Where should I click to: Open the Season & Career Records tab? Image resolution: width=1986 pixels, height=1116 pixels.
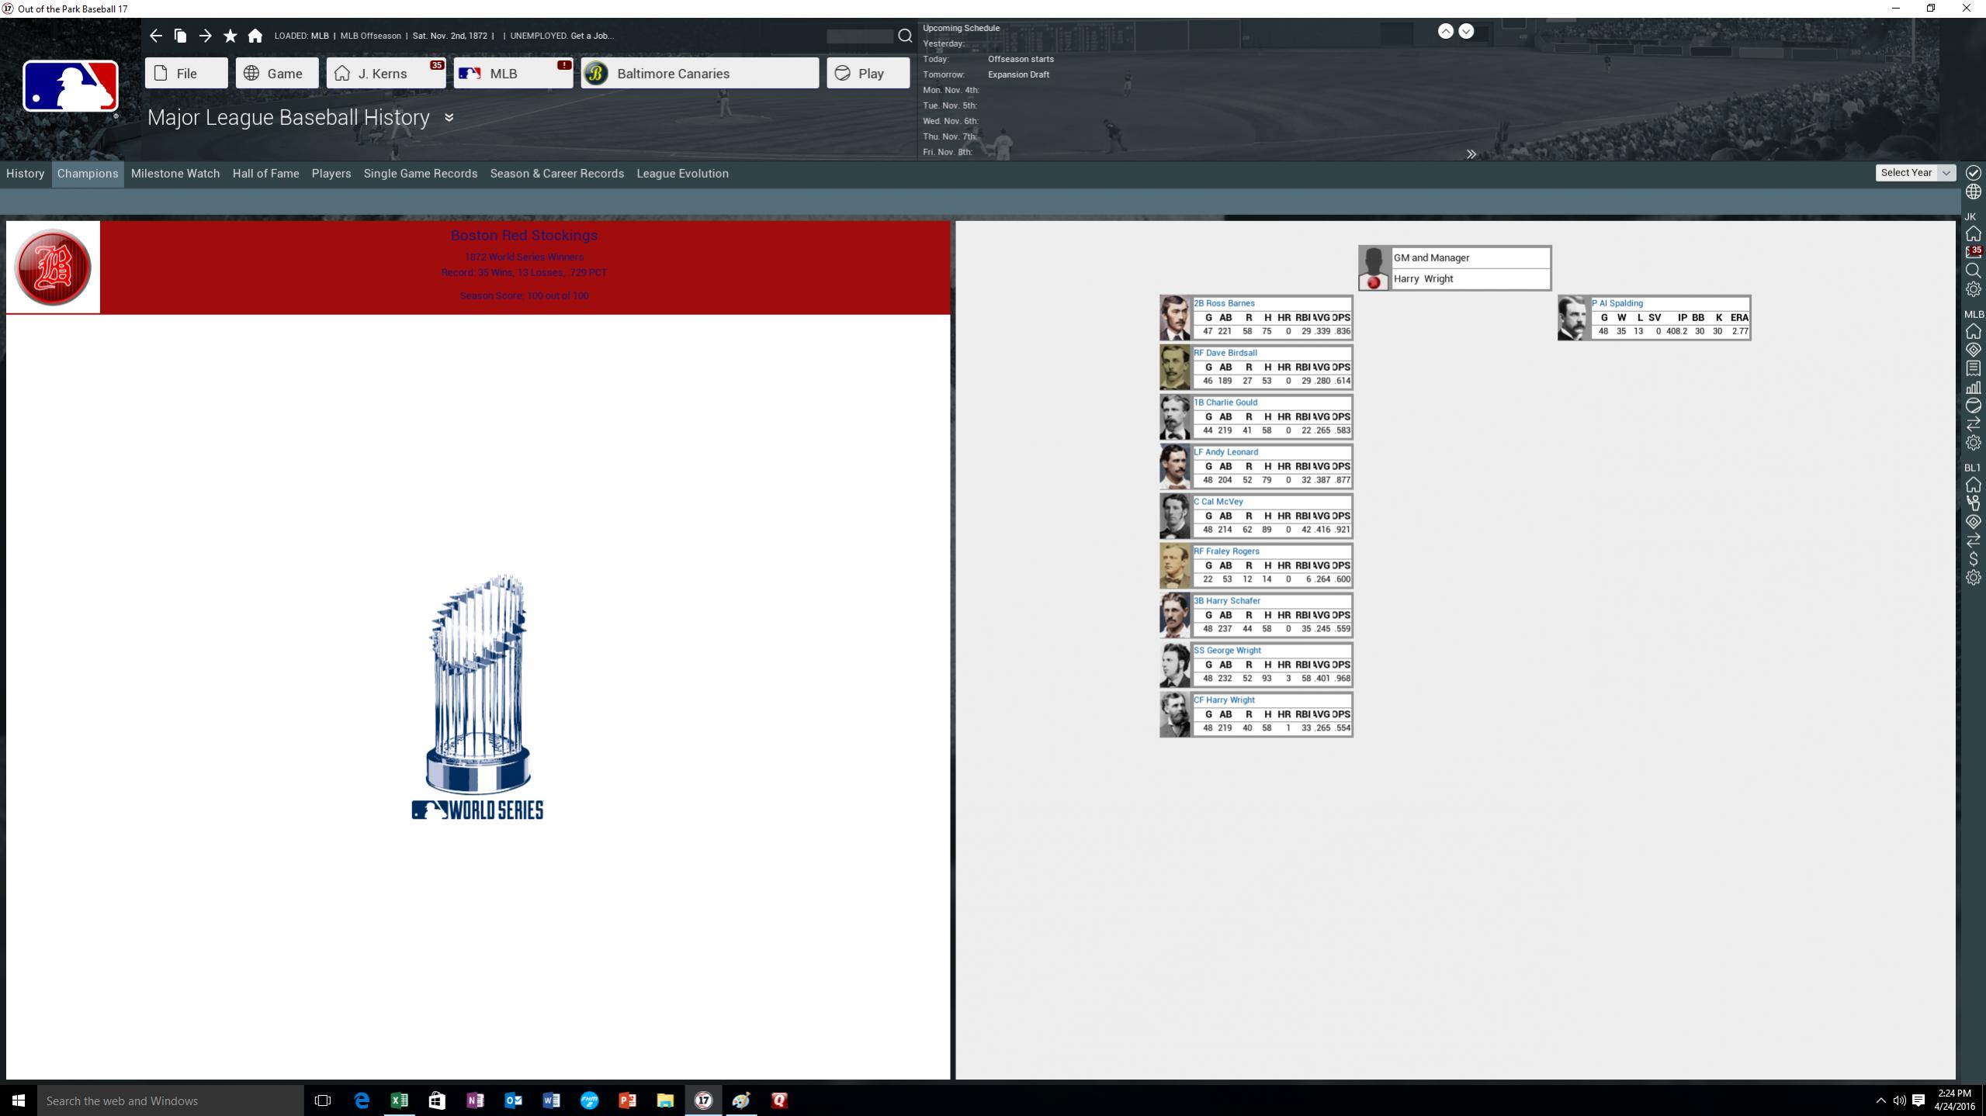coord(556,174)
